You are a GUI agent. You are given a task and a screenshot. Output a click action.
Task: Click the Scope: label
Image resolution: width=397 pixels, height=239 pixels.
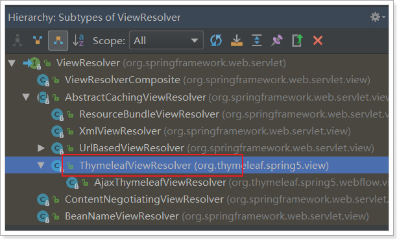(x=109, y=41)
